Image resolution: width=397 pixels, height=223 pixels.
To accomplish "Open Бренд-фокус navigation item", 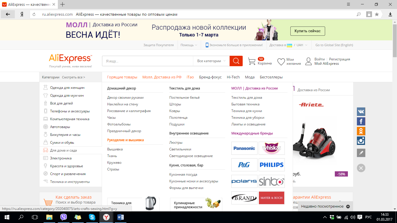I will click(210, 77).
